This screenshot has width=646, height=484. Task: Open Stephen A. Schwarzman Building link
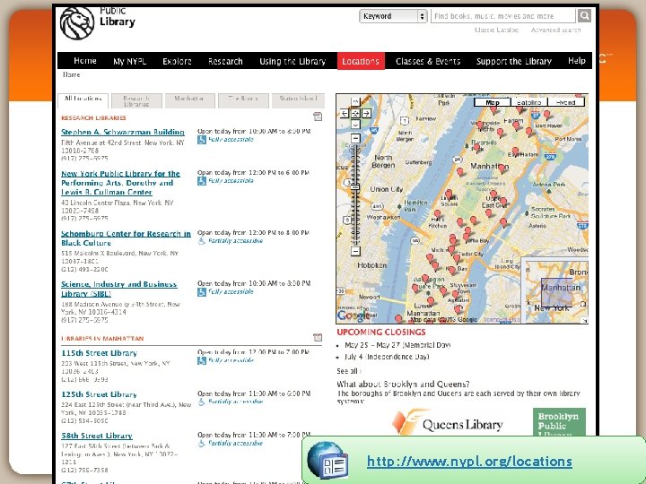(123, 132)
